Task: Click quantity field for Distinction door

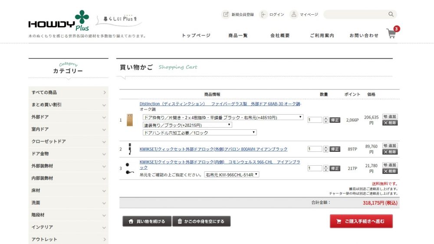Action: point(315,120)
